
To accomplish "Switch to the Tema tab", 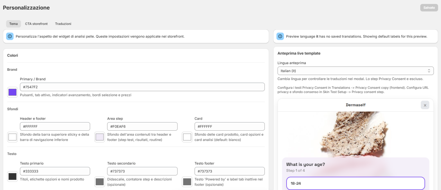I will (x=13, y=24).
